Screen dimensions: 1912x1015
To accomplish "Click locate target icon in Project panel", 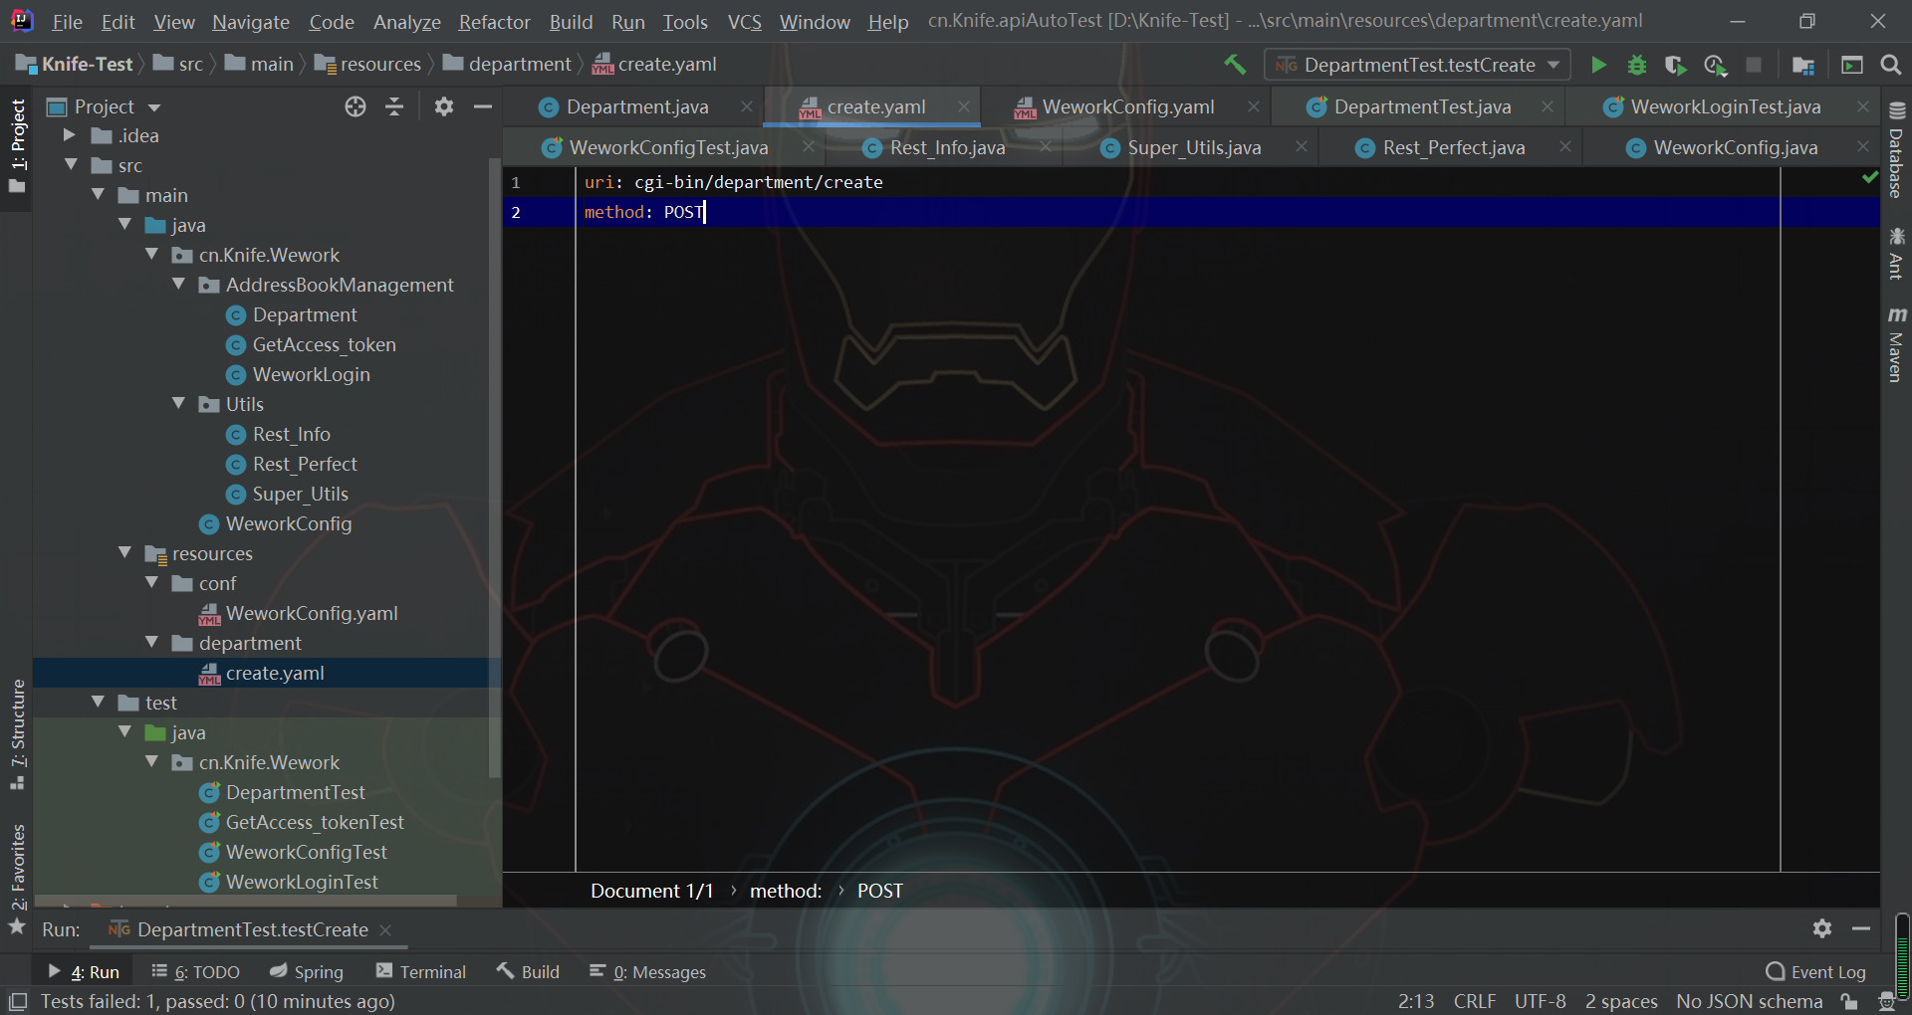I will pos(356,106).
